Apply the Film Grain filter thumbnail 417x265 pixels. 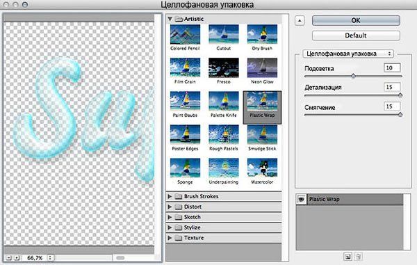coord(185,68)
